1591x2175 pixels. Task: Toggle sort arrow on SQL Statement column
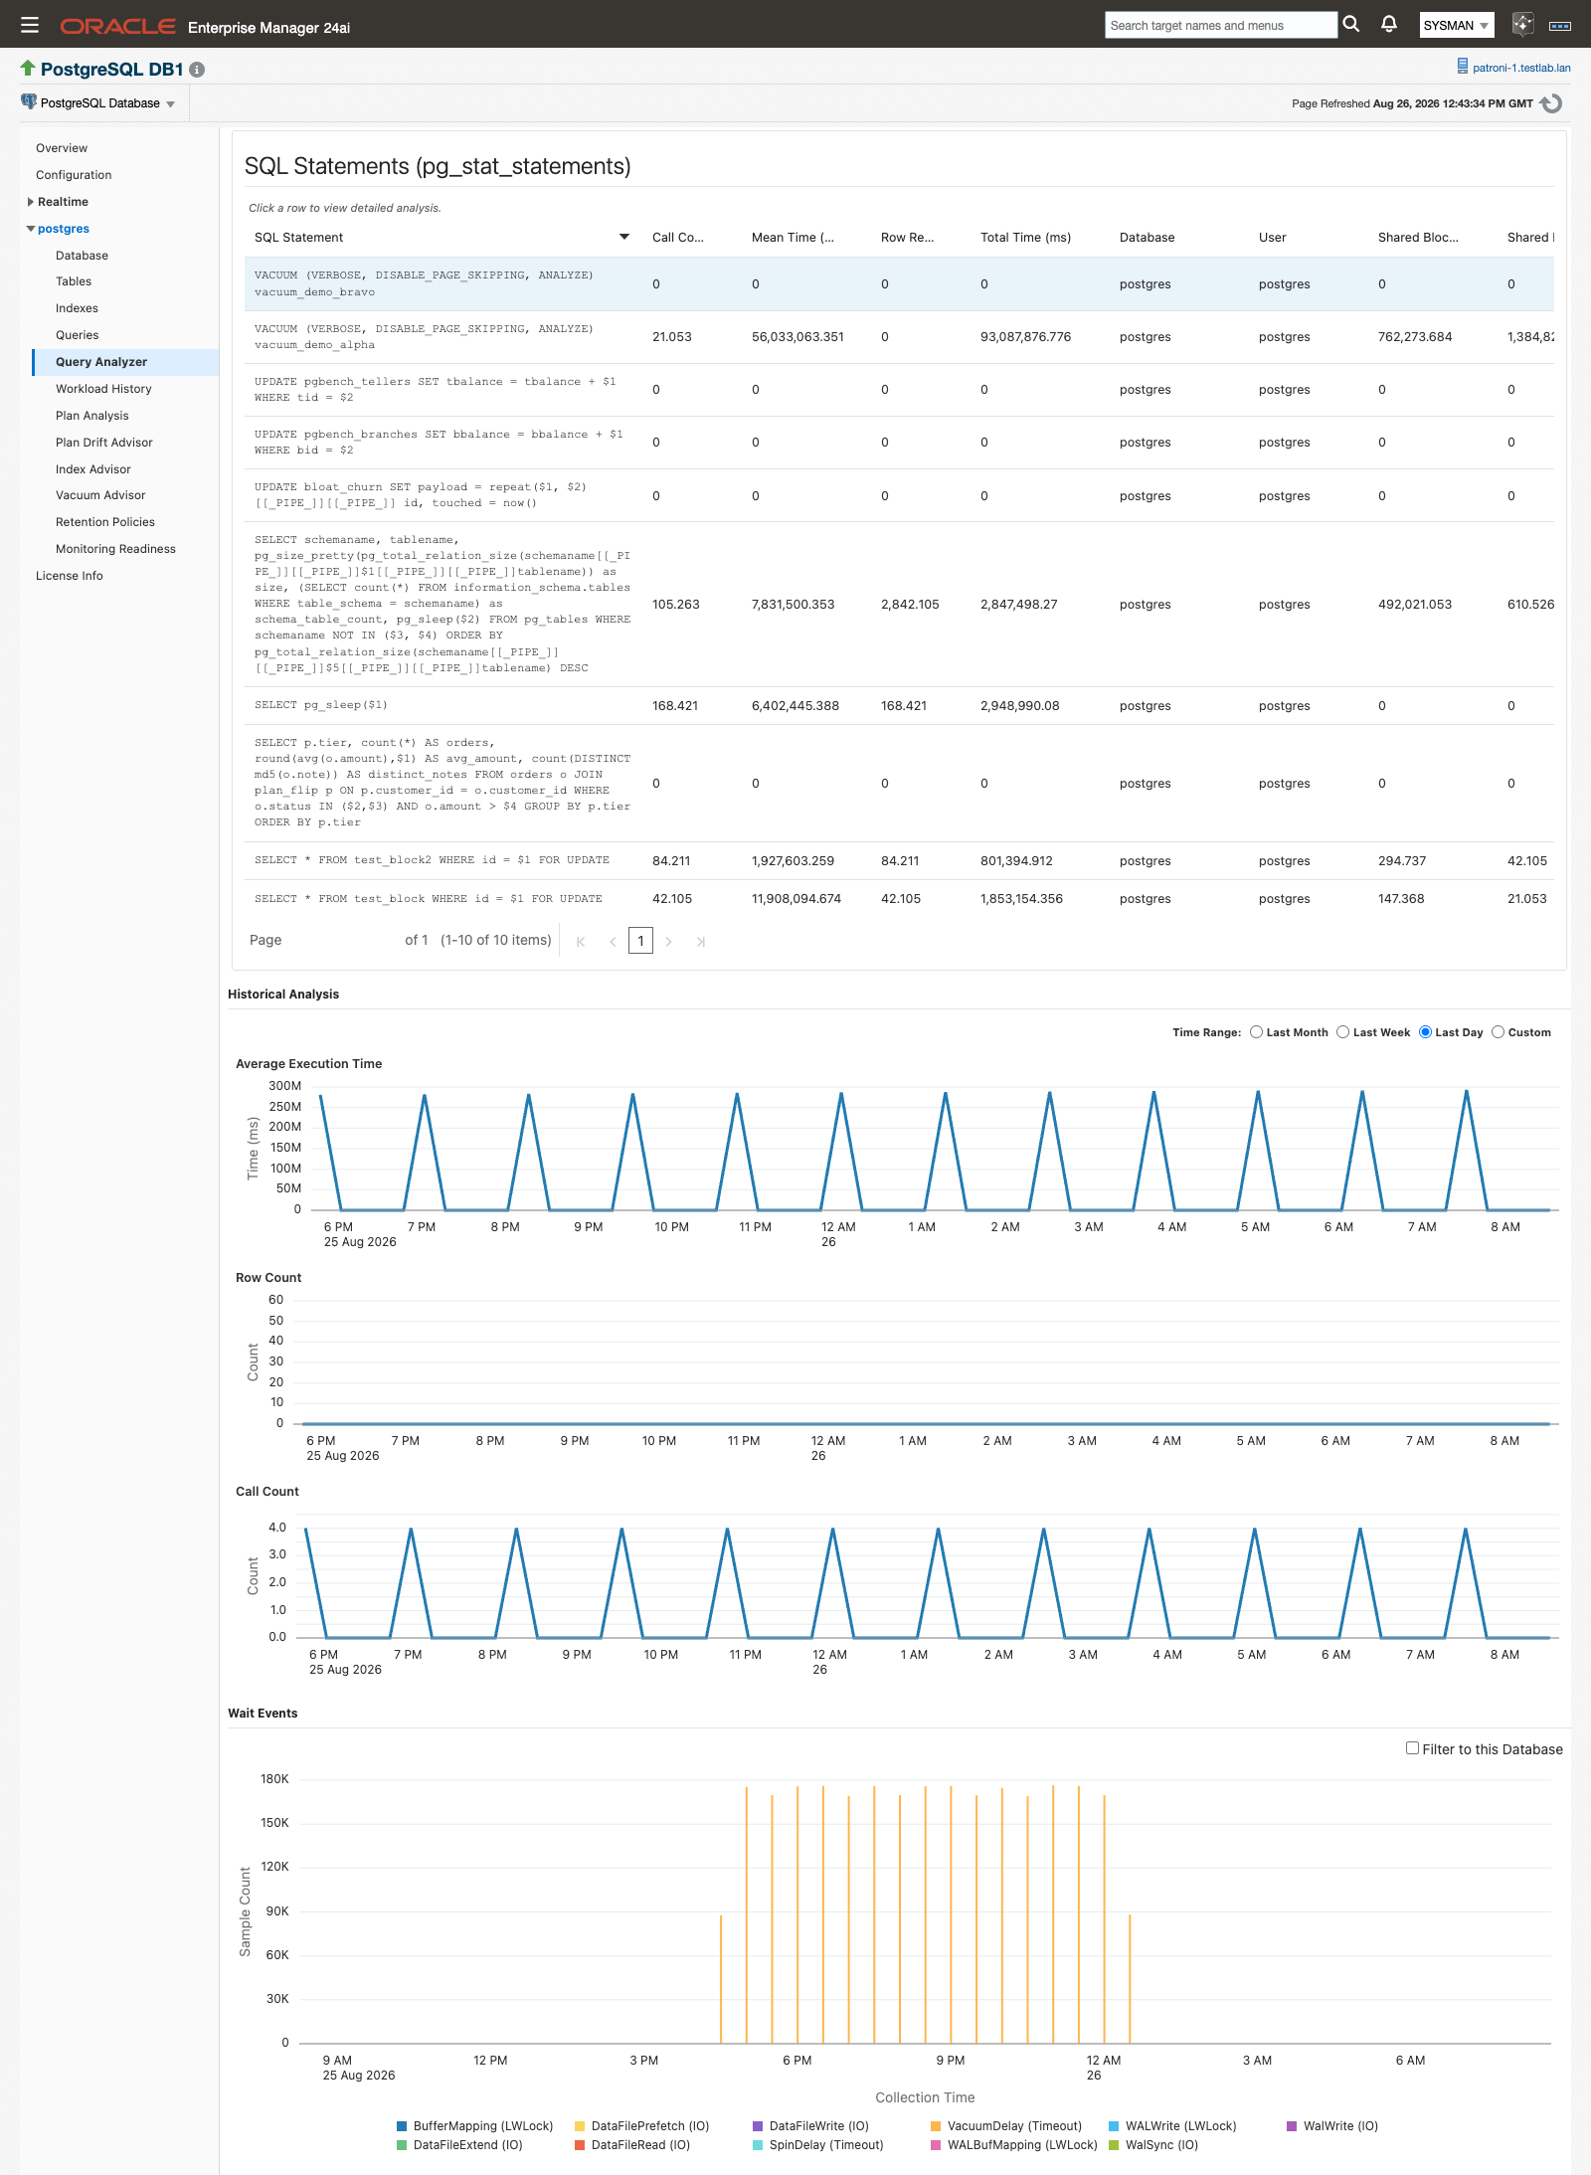tap(624, 237)
